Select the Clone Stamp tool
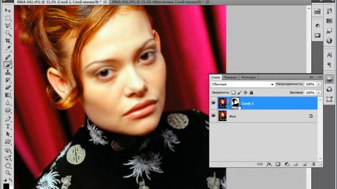The width and height of the screenshot is (337, 189). pos(8,72)
